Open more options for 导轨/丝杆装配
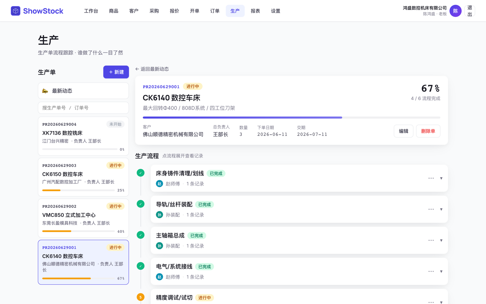The width and height of the screenshot is (486, 304). click(x=431, y=209)
